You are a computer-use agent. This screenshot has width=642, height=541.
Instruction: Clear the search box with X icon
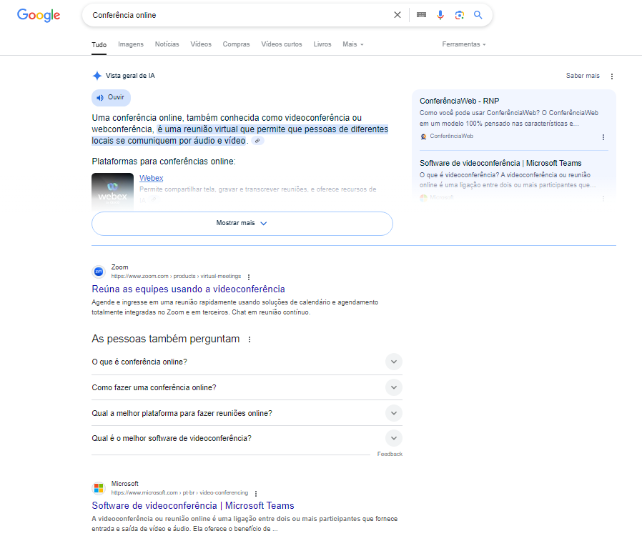(397, 15)
